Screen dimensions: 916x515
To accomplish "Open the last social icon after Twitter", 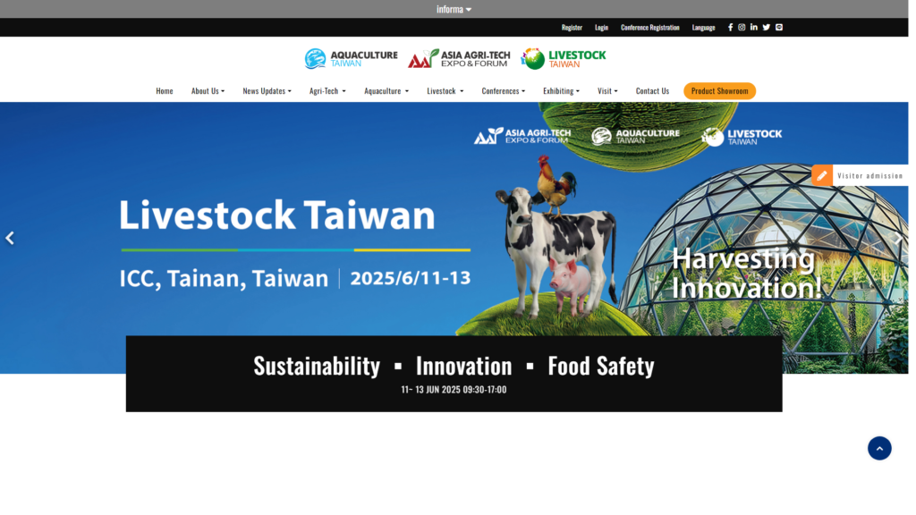I will (779, 28).
